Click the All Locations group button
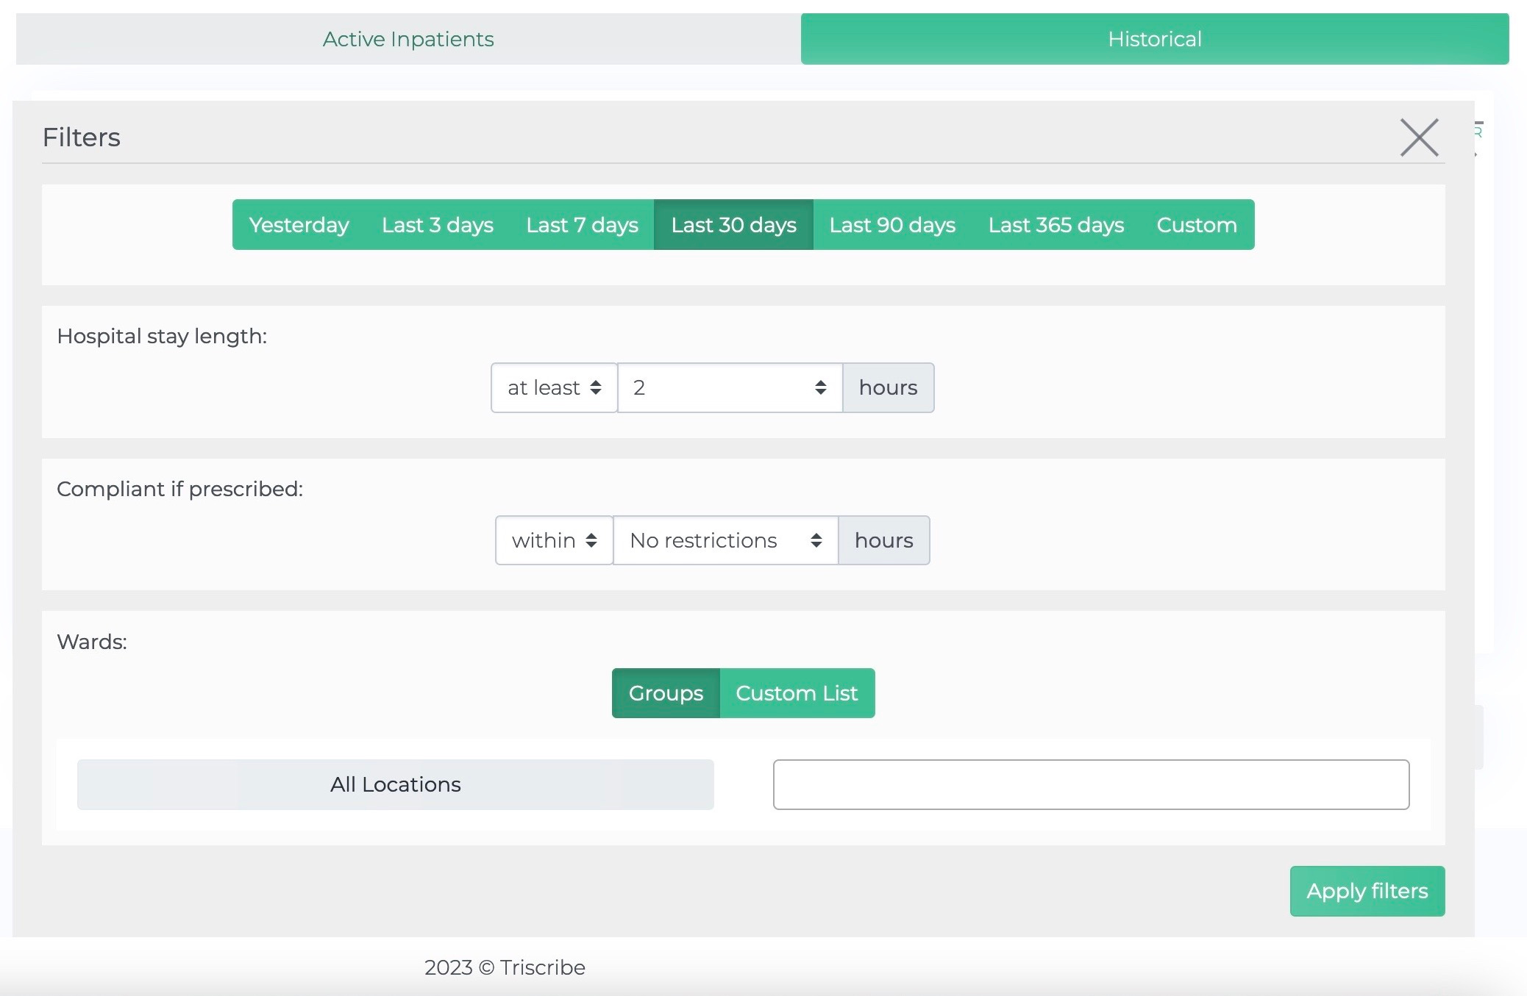The width and height of the screenshot is (1527, 996). (396, 784)
